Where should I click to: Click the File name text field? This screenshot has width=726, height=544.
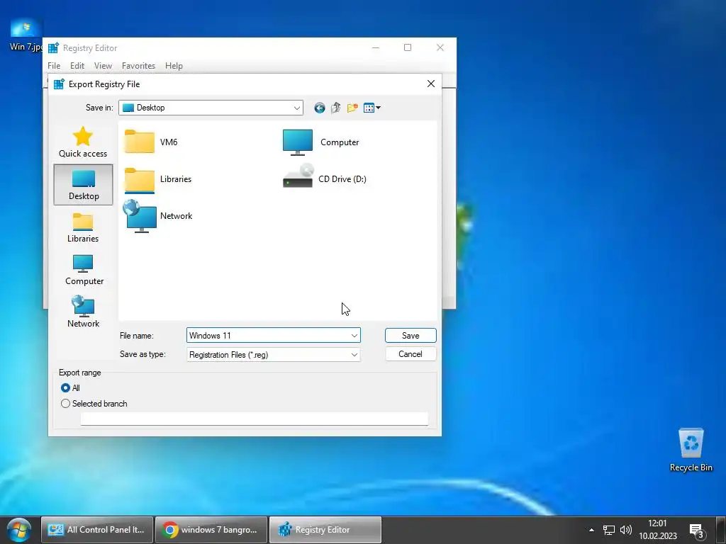tap(269, 335)
